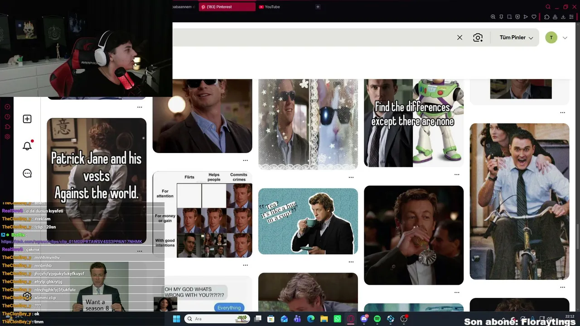Open the sidebar history clock icon

(x=7, y=117)
